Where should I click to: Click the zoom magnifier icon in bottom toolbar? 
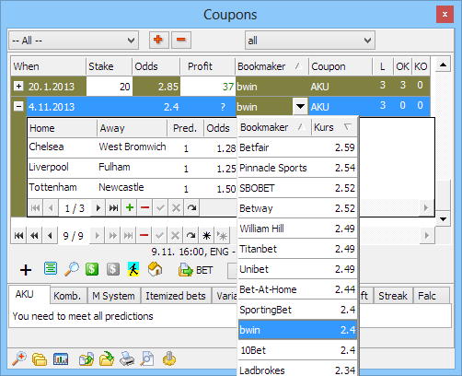(x=19, y=359)
